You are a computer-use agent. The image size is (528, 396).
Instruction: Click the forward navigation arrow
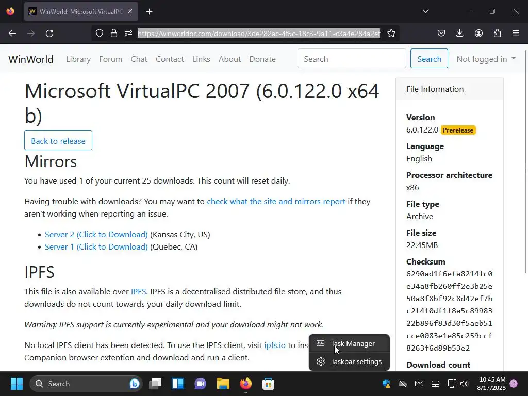click(31, 34)
